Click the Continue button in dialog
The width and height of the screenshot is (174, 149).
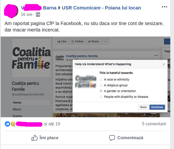[157, 107]
